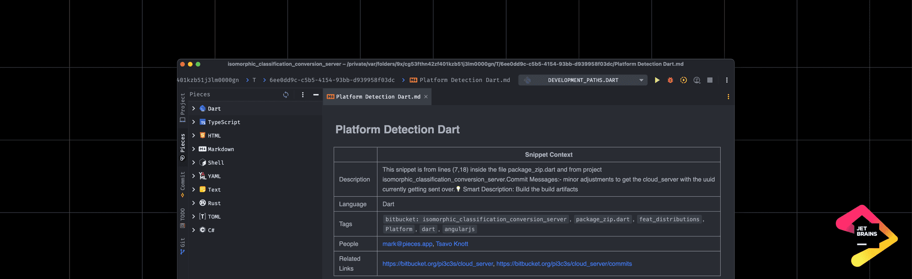Expand the TypeScript snippets group

[193, 122]
